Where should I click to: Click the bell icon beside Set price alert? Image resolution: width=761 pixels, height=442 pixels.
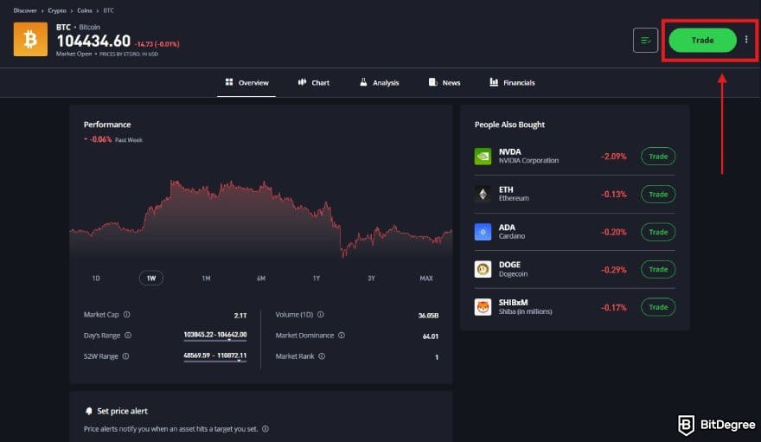pos(89,411)
